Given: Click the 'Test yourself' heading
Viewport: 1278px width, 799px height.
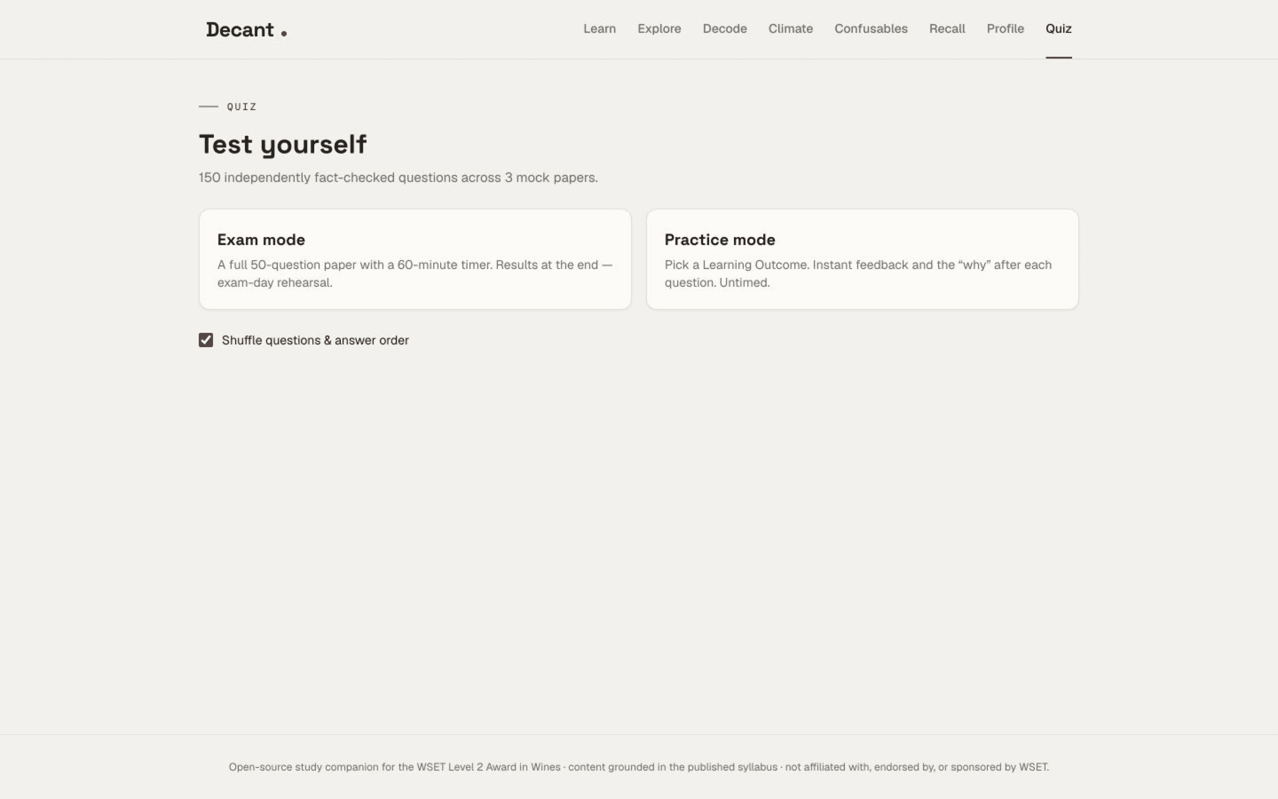Looking at the screenshot, I should click(x=283, y=144).
